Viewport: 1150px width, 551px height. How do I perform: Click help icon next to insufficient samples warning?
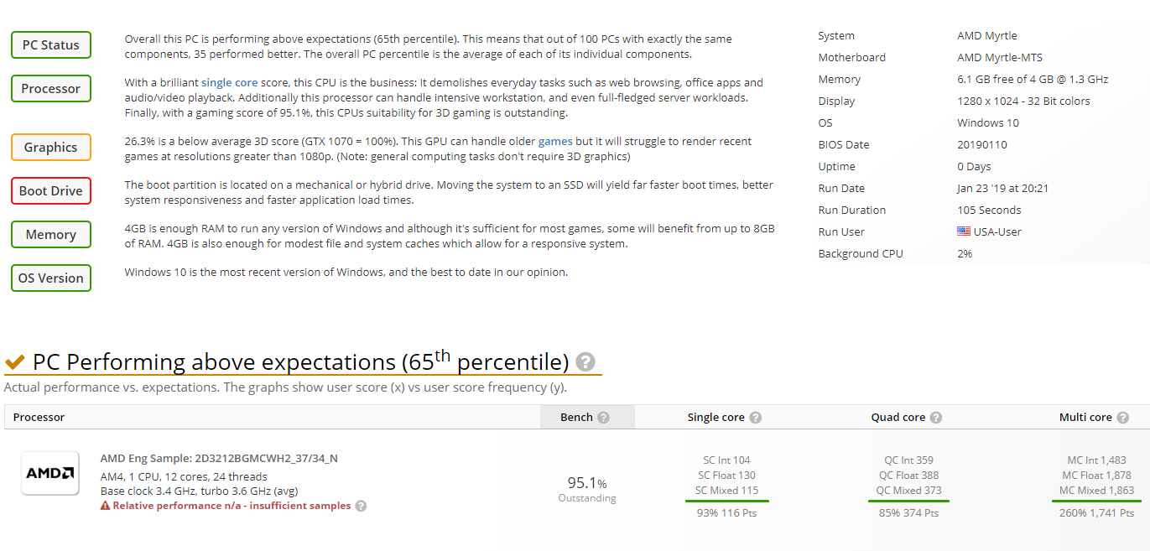(x=361, y=506)
